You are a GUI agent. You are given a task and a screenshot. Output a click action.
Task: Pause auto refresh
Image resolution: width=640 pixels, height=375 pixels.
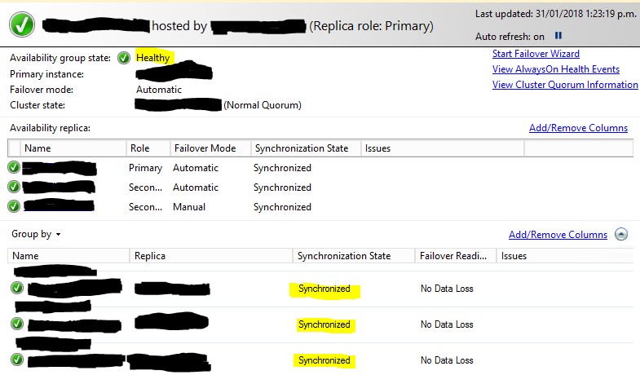coord(558,36)
